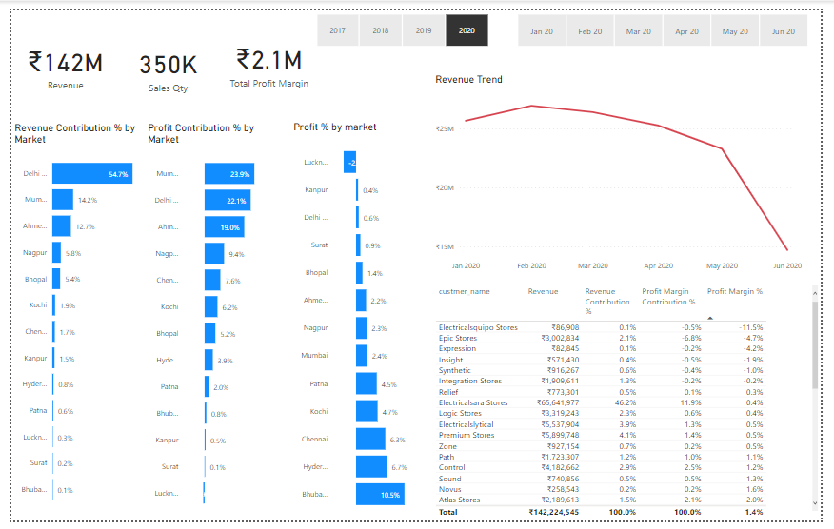This screenshot has width=834, height=529.
Task: Click Feb 2020 peak on revenue trend line
Action: click(531, 106)
